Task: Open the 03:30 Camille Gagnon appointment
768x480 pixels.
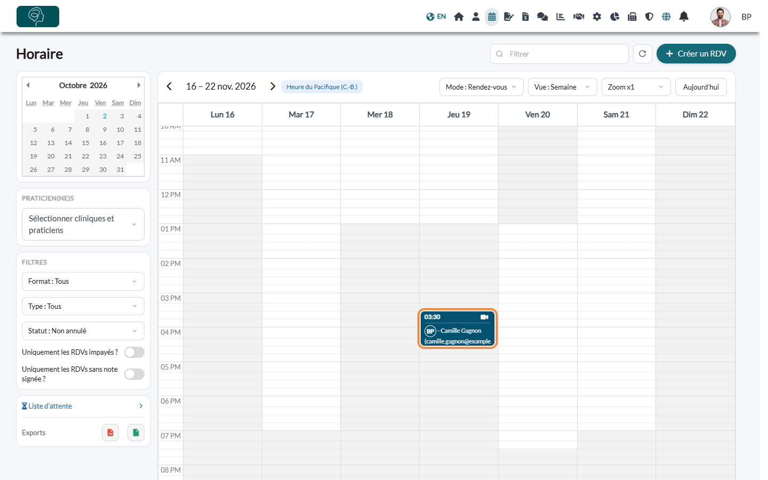Action: point(458,329)
